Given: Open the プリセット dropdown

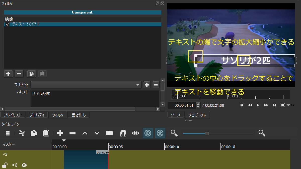Looking at the screenshot, I should point(86,85).
